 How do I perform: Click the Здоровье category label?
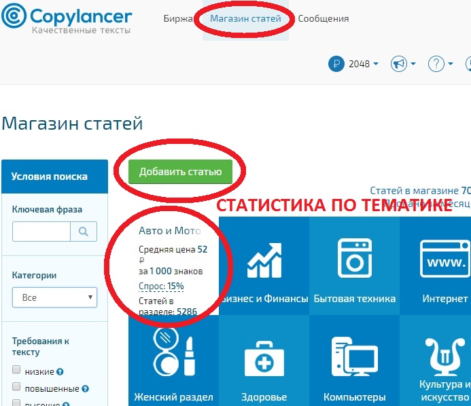pyautogui.click(x=264, y=397)
